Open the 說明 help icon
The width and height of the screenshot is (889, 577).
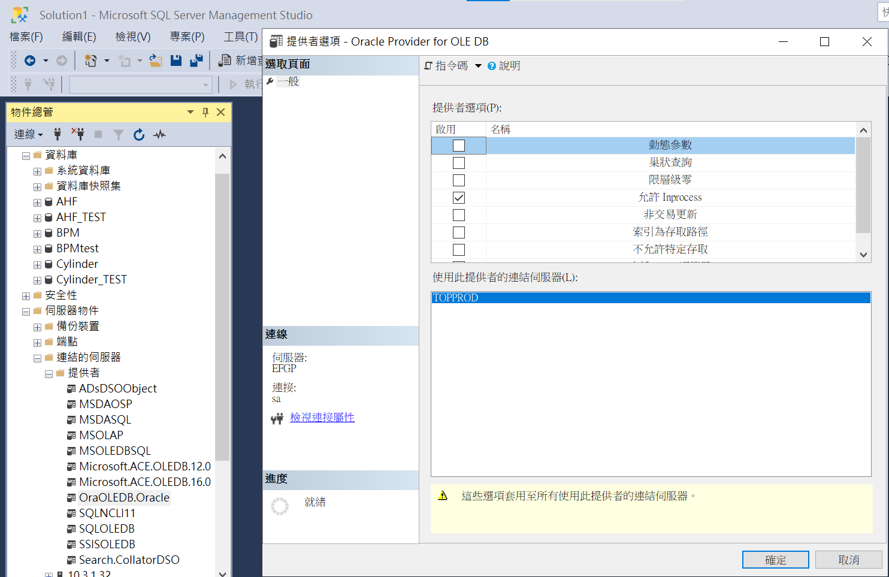pos(492,66)
